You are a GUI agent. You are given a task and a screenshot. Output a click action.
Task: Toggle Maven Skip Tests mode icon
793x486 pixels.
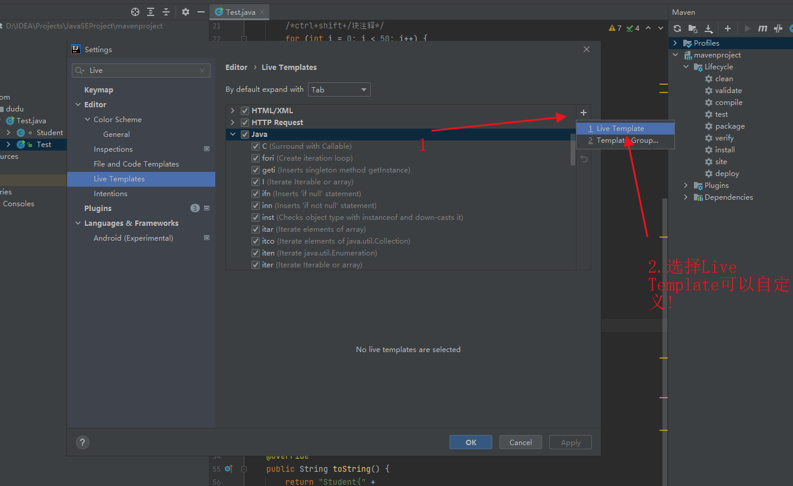(778, 28)
